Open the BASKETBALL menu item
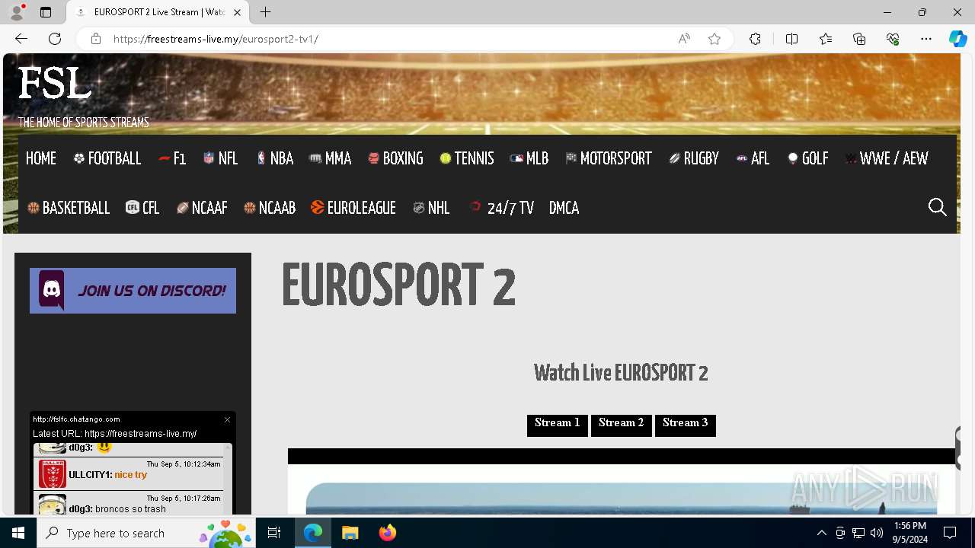This screenshot has height=548, width=975. tap(69, 208)
